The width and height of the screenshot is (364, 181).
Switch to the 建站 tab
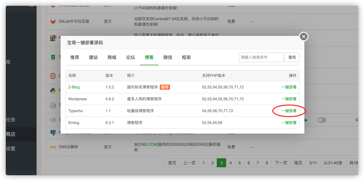click(93, 58)
